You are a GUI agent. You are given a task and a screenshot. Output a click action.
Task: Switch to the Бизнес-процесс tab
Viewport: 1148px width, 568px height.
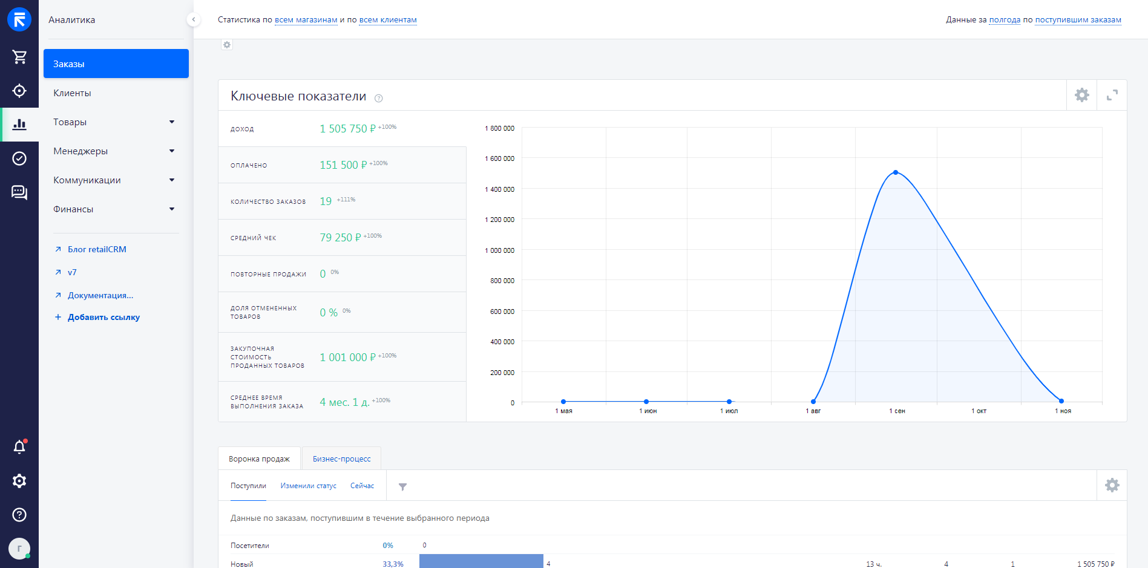341,459
